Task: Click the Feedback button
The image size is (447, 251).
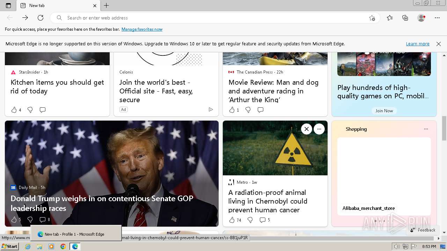Action: [x=423, y=230]
